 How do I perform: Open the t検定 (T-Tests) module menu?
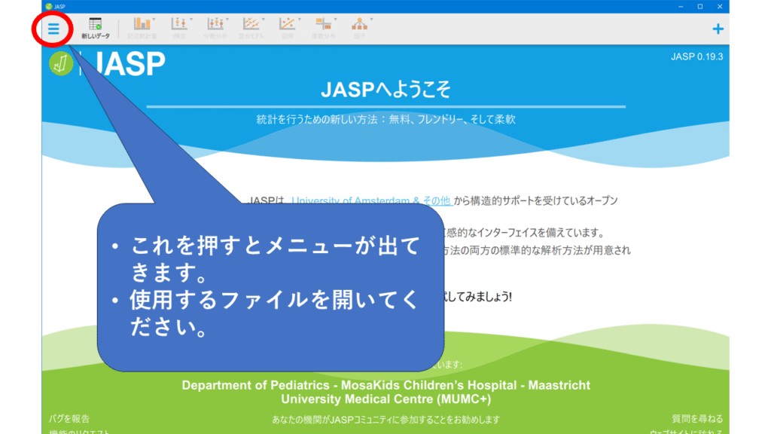(x=179, y=29)
